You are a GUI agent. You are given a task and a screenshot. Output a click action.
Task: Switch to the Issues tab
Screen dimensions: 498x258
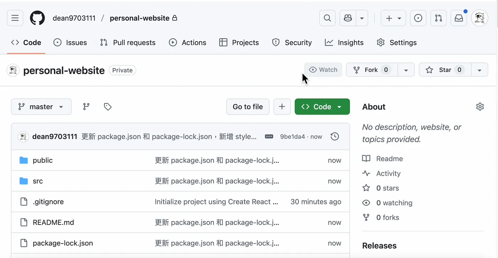tap(70, 43)
